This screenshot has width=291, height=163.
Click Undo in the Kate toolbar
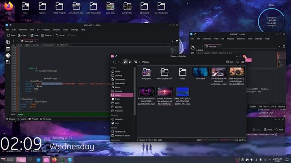pos(60,35)
